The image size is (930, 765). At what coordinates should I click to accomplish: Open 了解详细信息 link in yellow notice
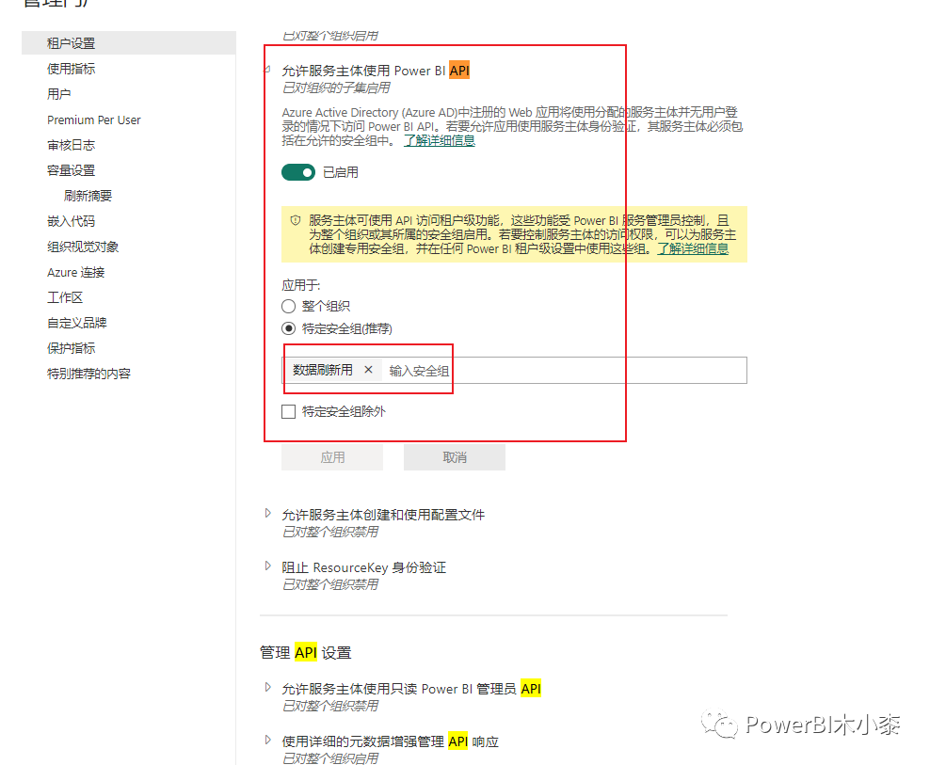click(693, 249)
